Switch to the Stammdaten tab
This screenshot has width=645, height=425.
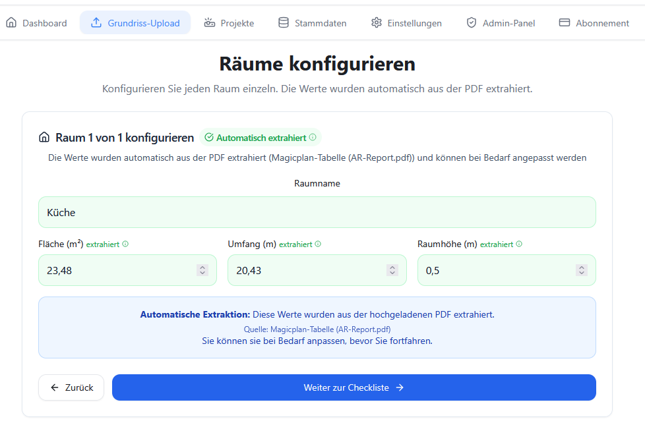(321, 23)
